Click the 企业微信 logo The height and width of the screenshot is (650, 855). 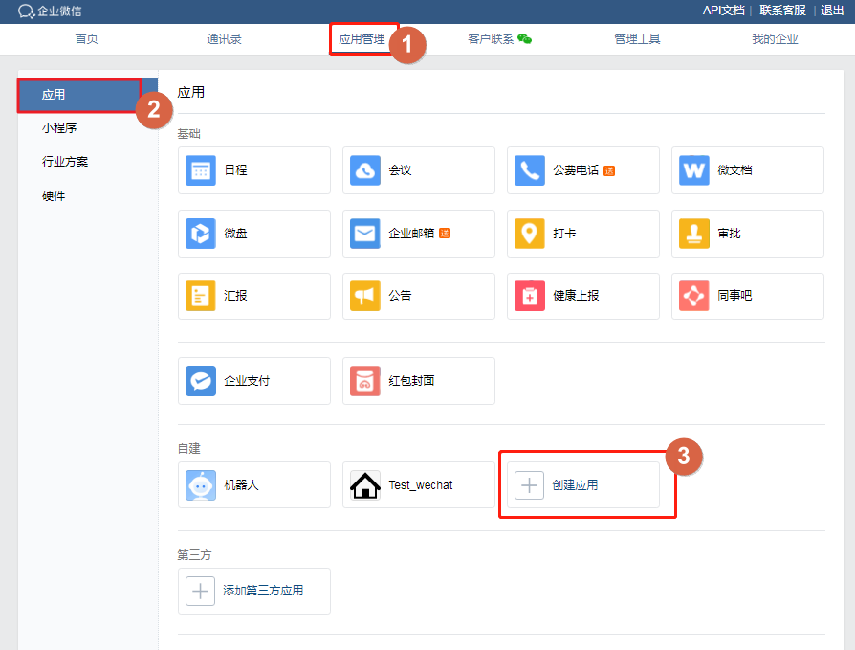[x=50, y=11]
